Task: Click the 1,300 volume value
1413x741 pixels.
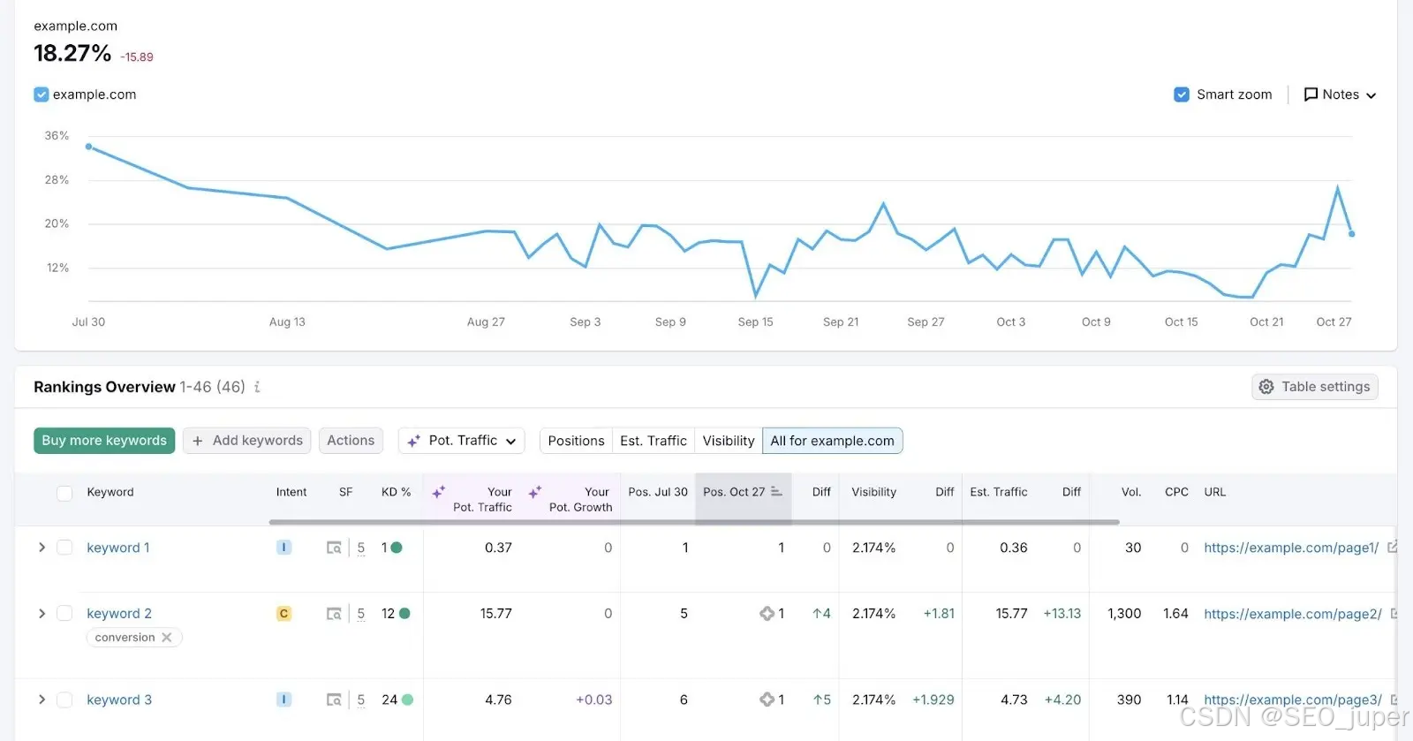Action: [x=1124, y=613]
